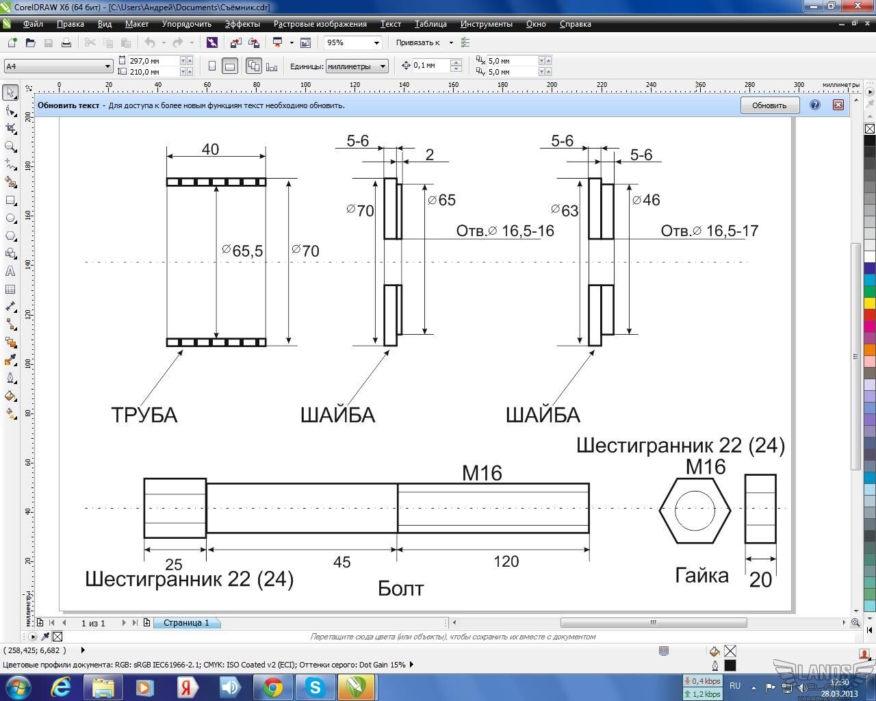Switch to the Страница 1 tab
Viewport: 876px width, 701px height.
(186, 623)
